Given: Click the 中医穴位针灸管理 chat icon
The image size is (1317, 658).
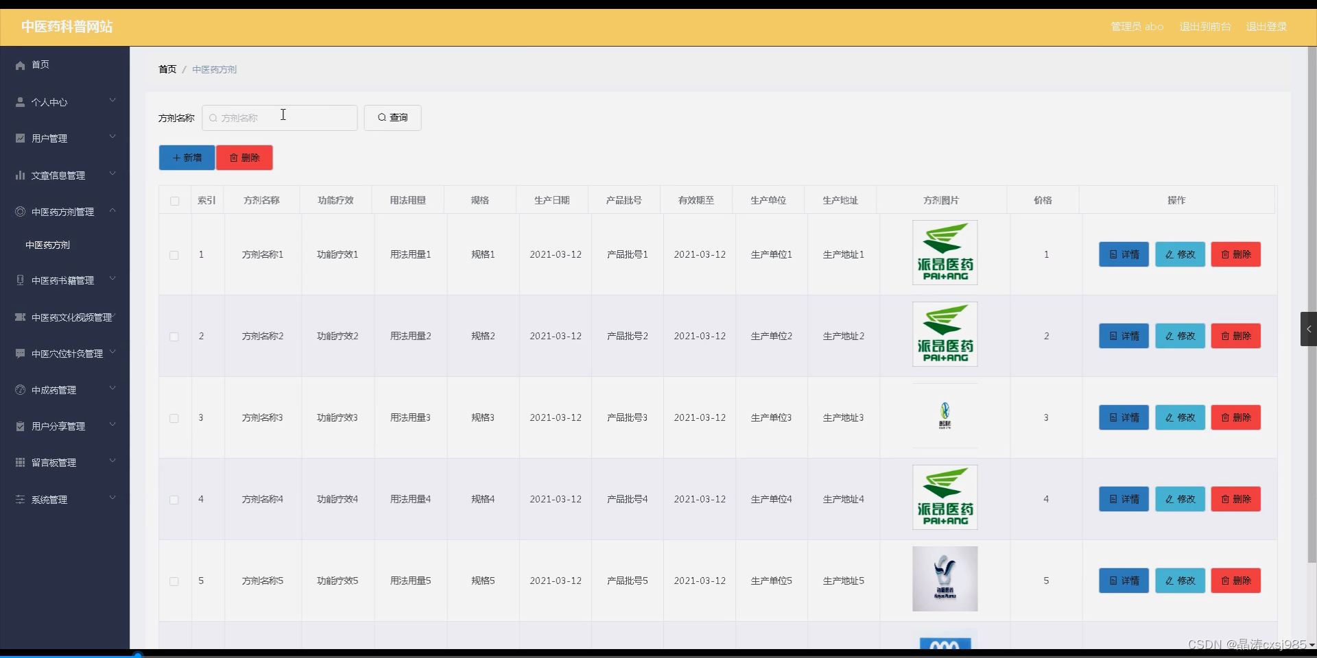Looking at the screenshot, I should tap(19, 353).
